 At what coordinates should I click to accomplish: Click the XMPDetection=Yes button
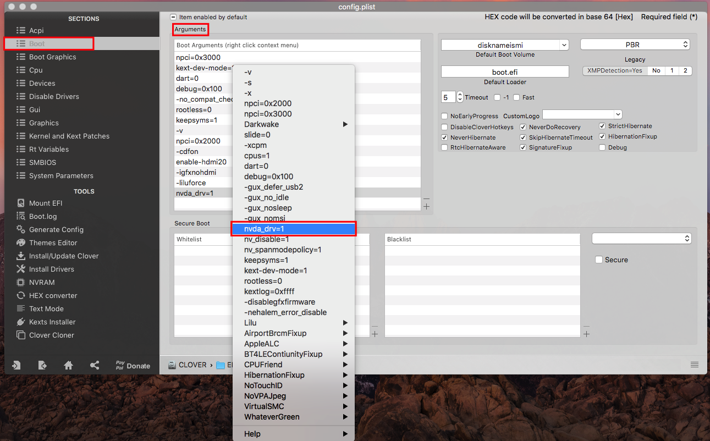pos(614,71)
